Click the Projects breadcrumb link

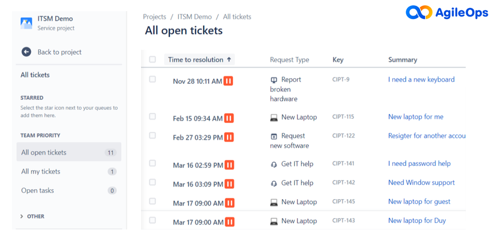coord(154,17)
